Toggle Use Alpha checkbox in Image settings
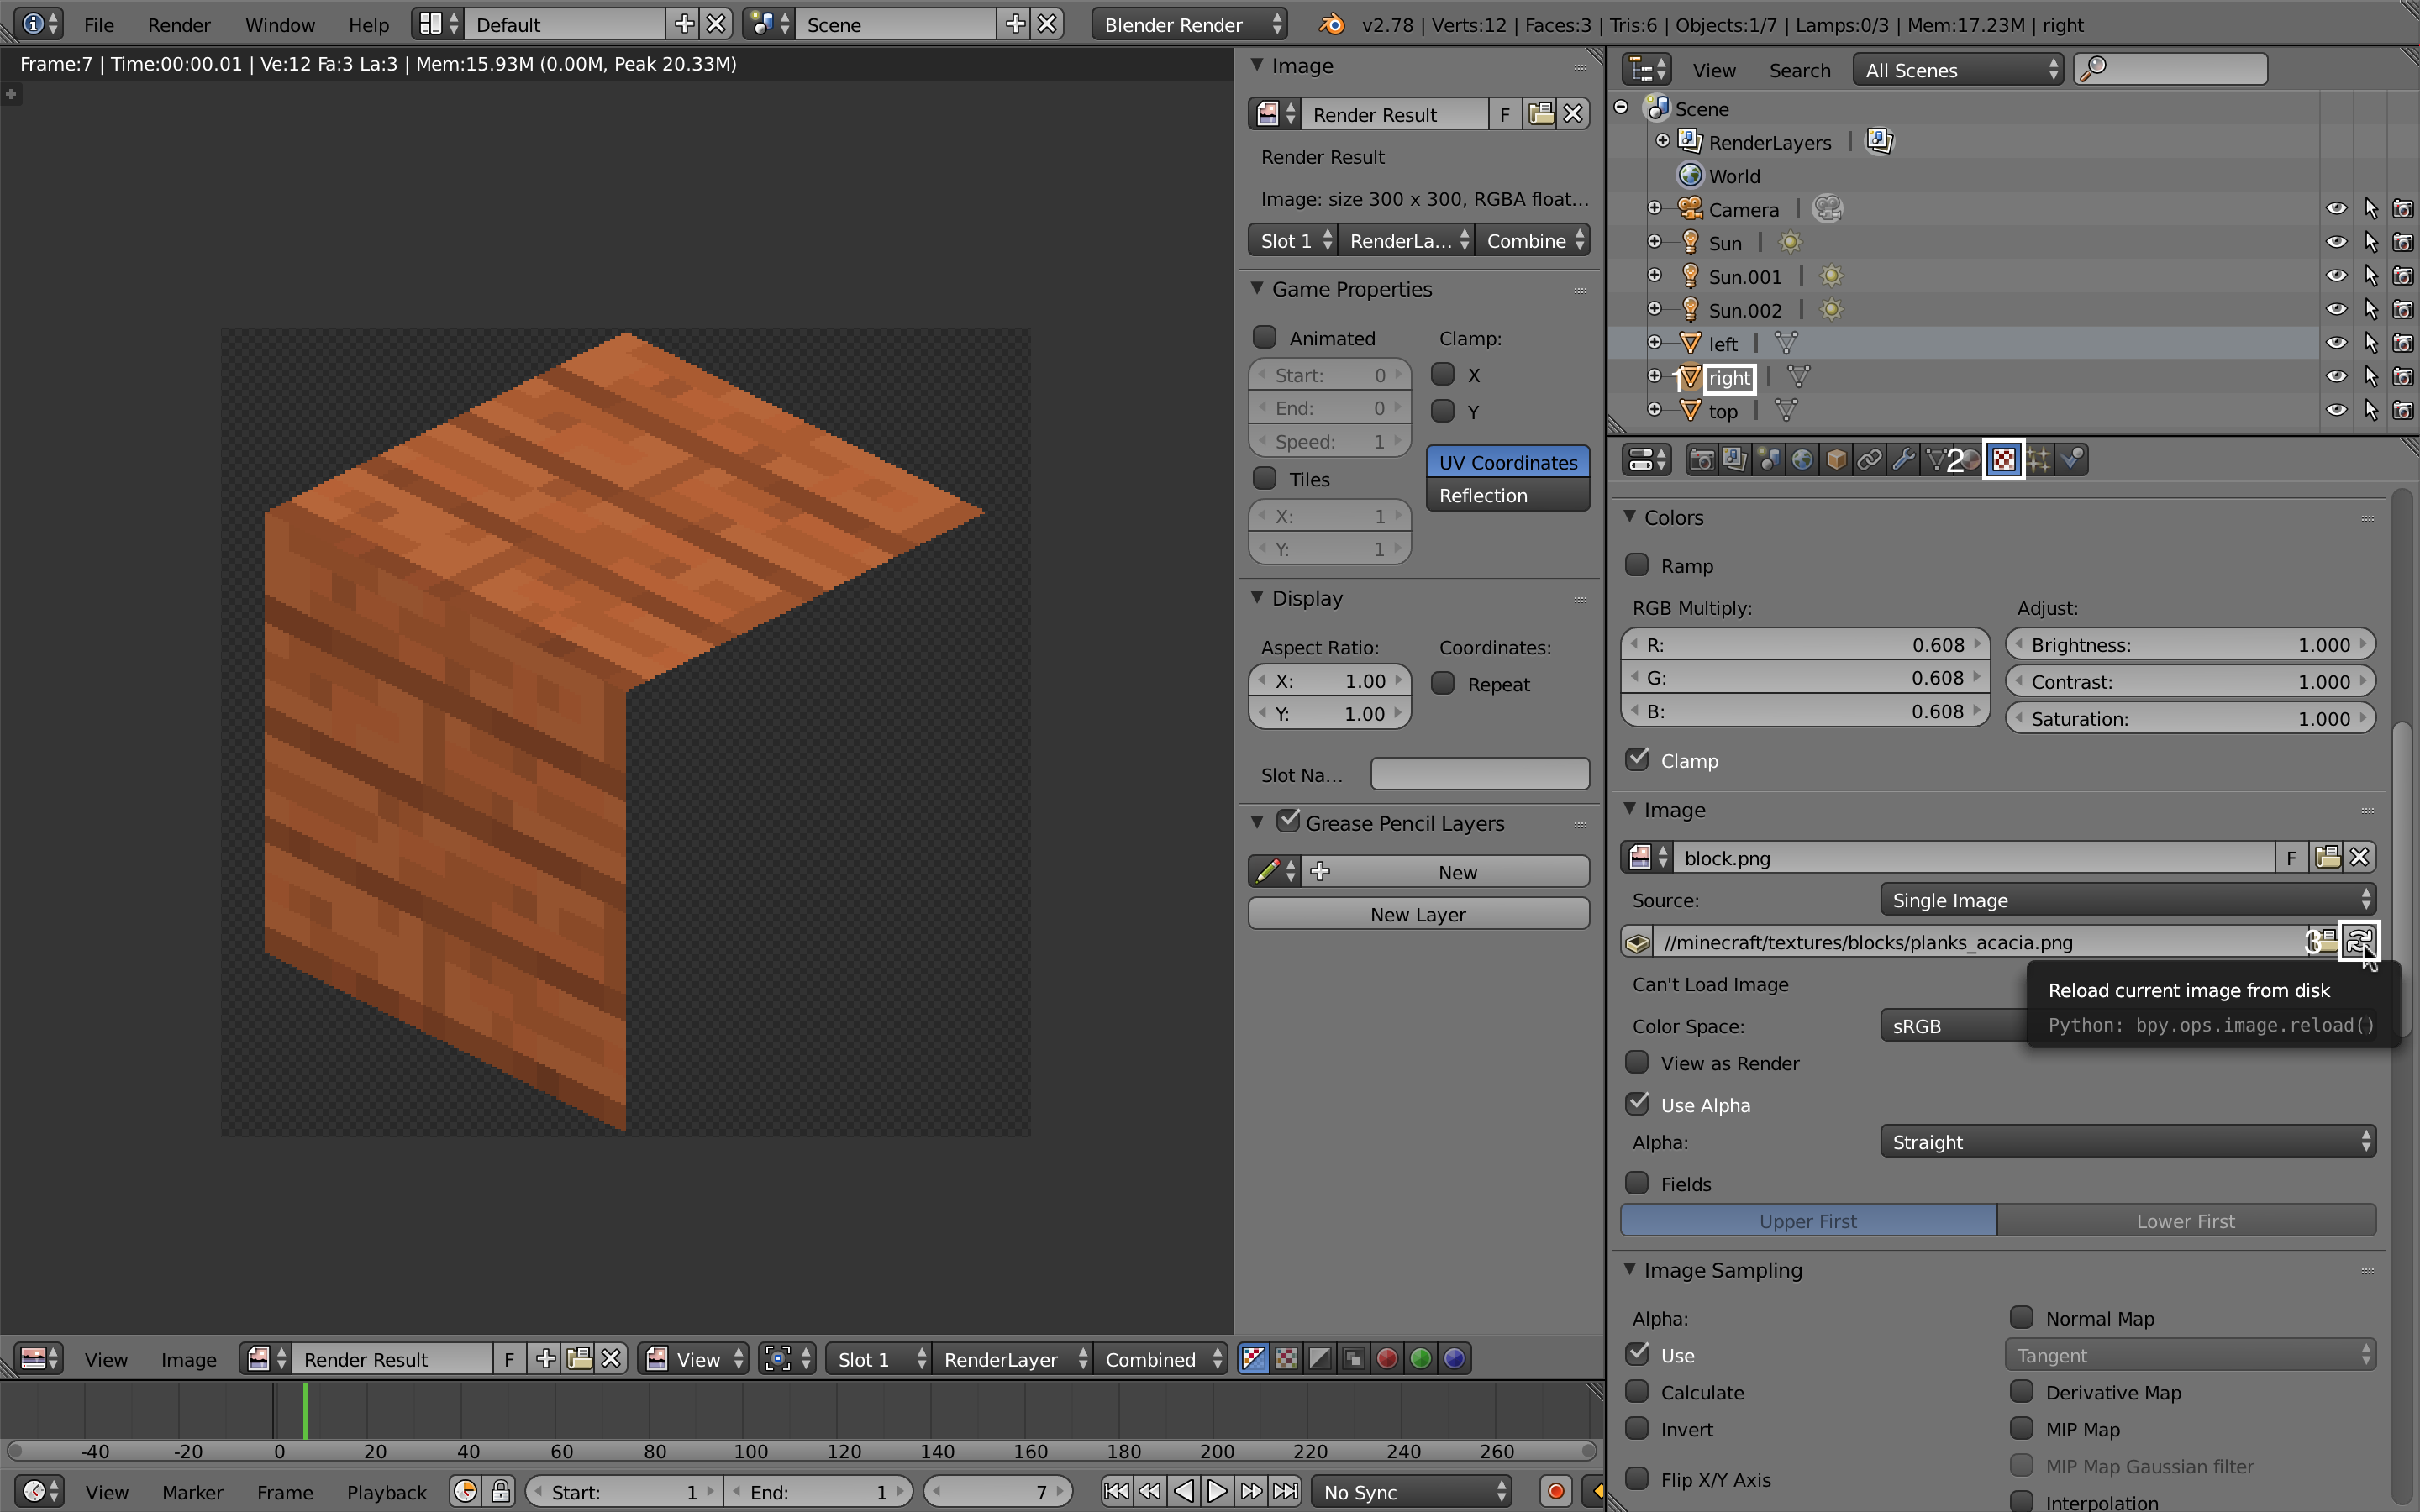Viewport: 2420px width, 1512px height. (x=1638, y=1103)
